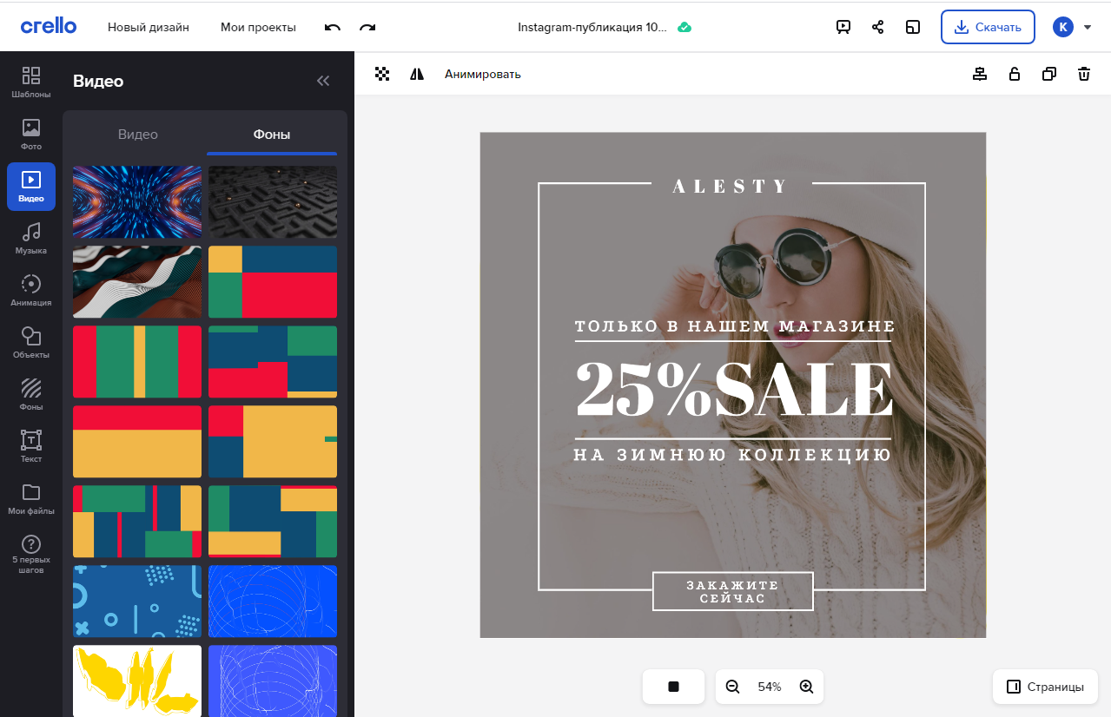Click the green cloud saved status icon

click(684, 27)
